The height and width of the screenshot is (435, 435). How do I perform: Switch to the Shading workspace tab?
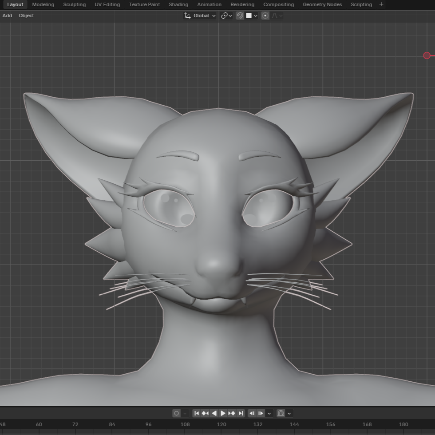tap(178, 4)
